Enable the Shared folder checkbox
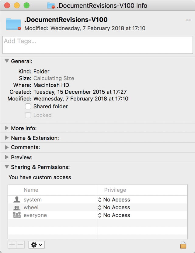 [28, 106]
